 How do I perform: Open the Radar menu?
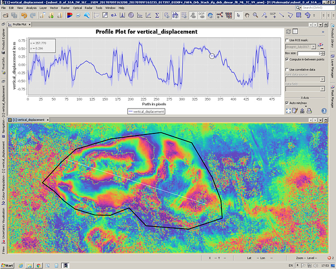point(88,8)
